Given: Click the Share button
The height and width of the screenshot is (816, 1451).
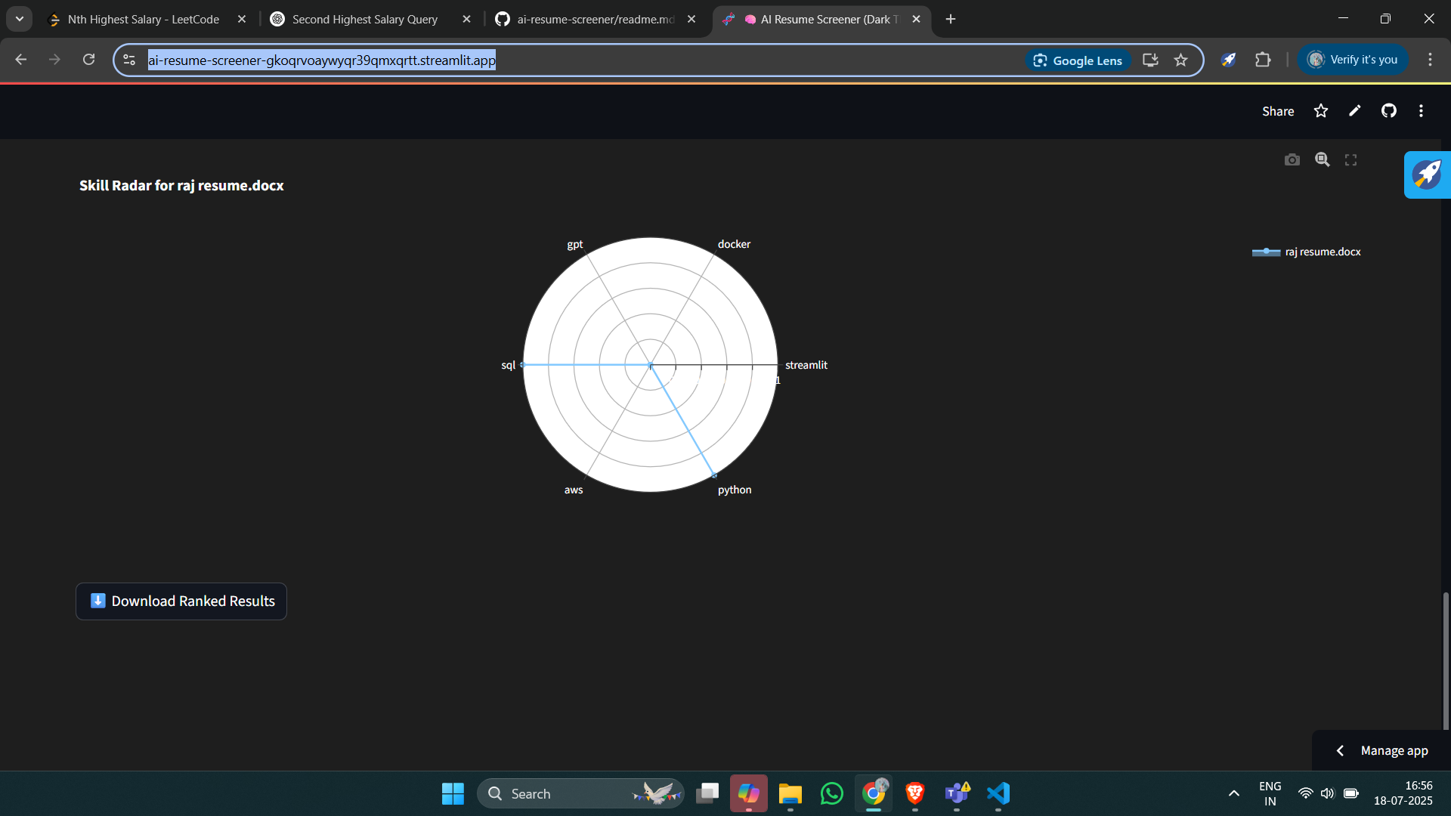Looking at the screenshot, I should pyautogui.click(x=1277, y=111).
